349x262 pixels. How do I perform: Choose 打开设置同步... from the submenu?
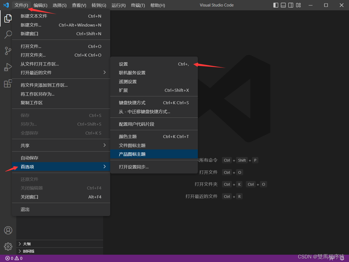click(x=154, y=167)
